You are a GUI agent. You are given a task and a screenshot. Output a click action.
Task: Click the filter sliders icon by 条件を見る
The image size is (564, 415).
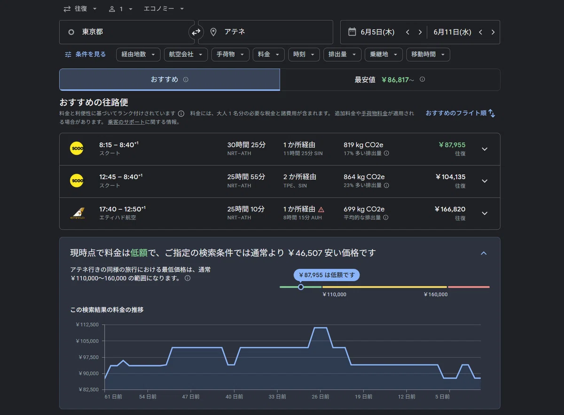pos(68,55)
